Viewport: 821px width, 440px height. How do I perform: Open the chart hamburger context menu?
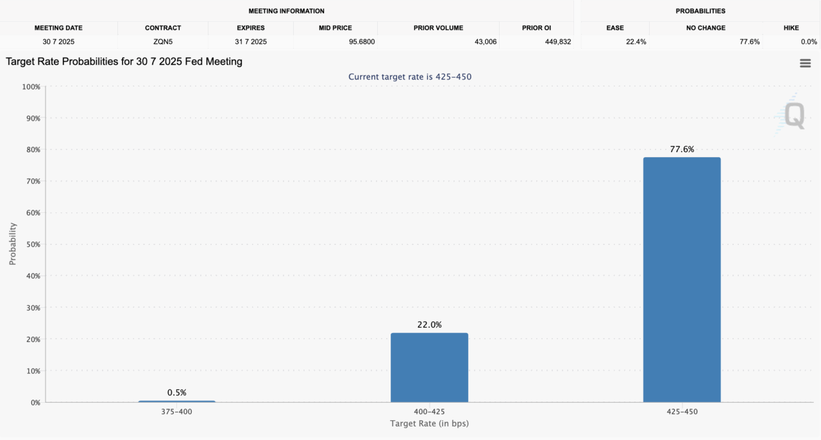tap(805, 63)
